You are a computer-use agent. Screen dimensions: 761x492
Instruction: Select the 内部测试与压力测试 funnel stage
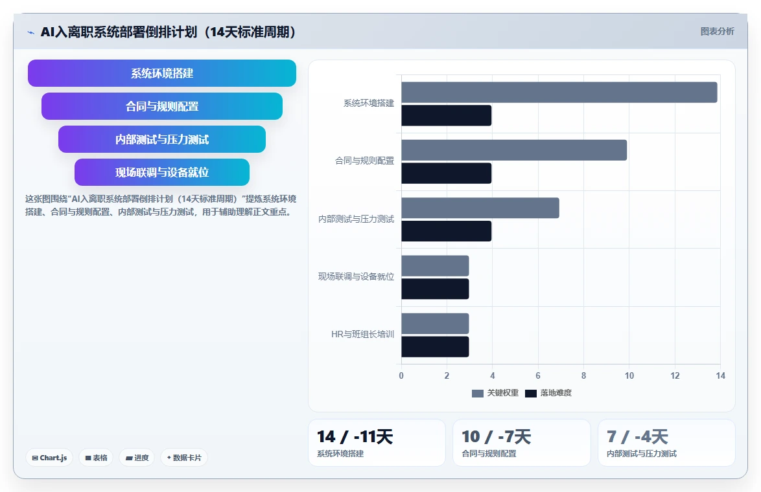pos(162,139)
